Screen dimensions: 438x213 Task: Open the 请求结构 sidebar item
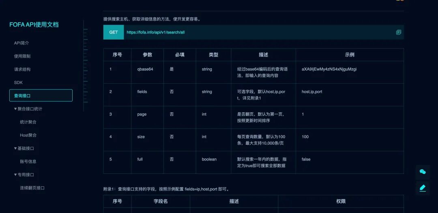(22, 70)
